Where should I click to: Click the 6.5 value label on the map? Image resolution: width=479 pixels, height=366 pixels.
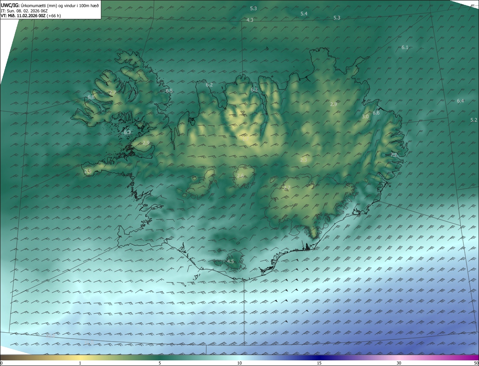tap(169, 91)
